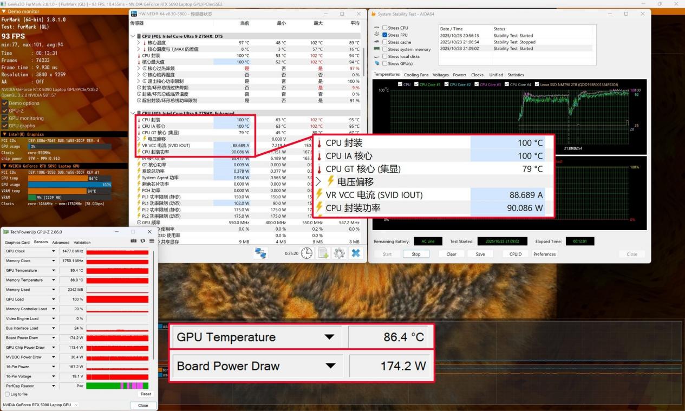Click the blue X close sensors icon
This screenshot has width=685, height=411.
pyautogui.click(x=356, y=253)
